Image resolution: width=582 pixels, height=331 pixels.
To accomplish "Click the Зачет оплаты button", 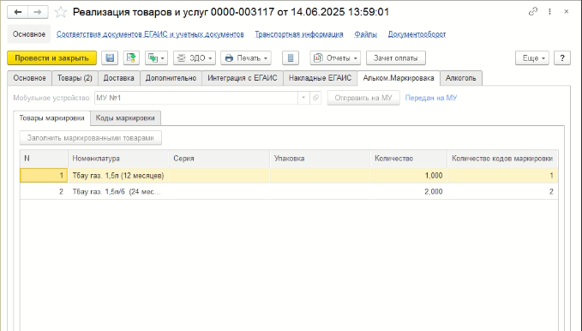I will click(396, 58).
